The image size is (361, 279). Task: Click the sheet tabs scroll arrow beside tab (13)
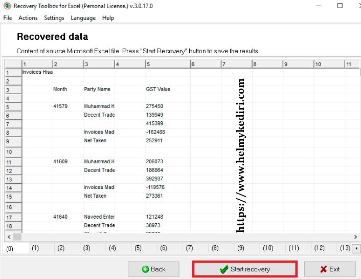coord(356,249)
